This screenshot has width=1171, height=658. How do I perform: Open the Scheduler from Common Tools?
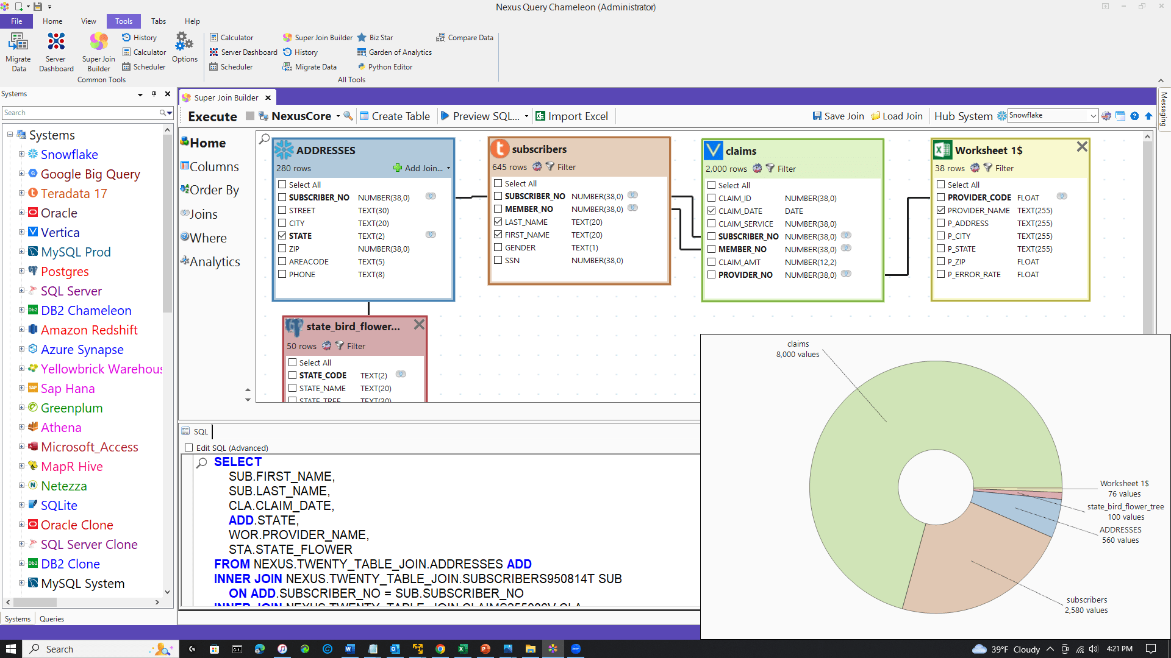click(144, 67)
